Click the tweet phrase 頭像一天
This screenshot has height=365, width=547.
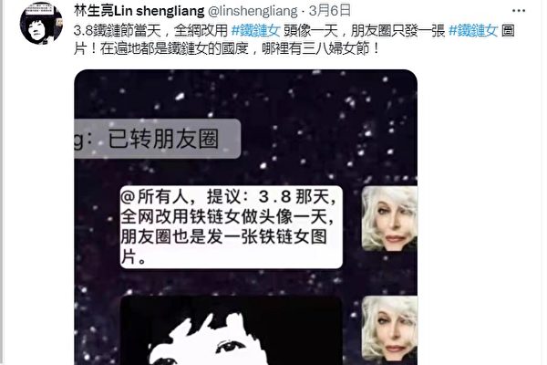(x=311, y=31)
